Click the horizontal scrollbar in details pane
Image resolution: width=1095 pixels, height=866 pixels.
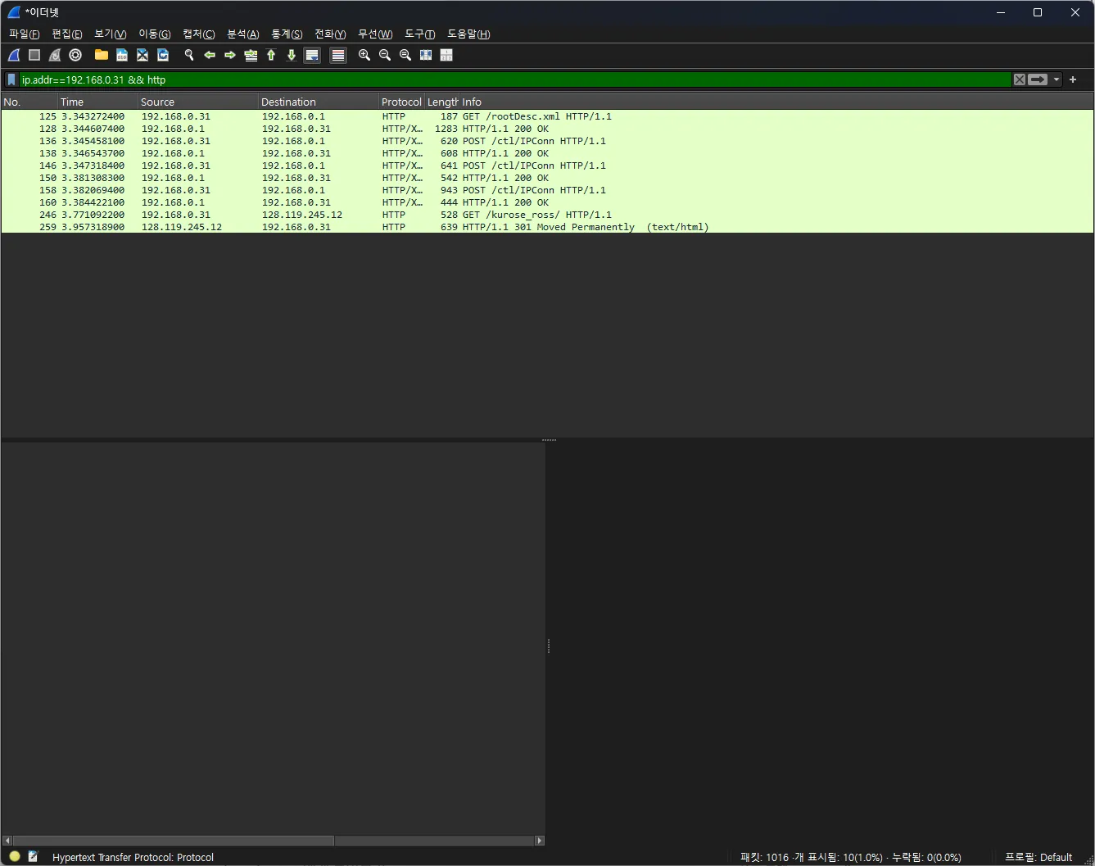click(x=173, y=841)
